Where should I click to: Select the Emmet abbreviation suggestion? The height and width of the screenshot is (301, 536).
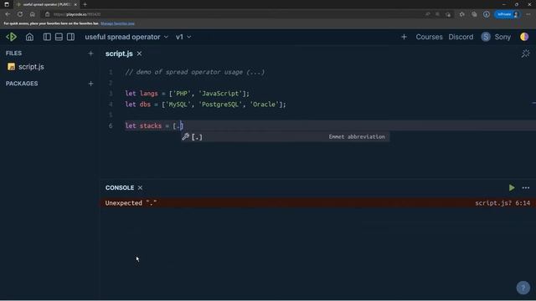(285, 137)
